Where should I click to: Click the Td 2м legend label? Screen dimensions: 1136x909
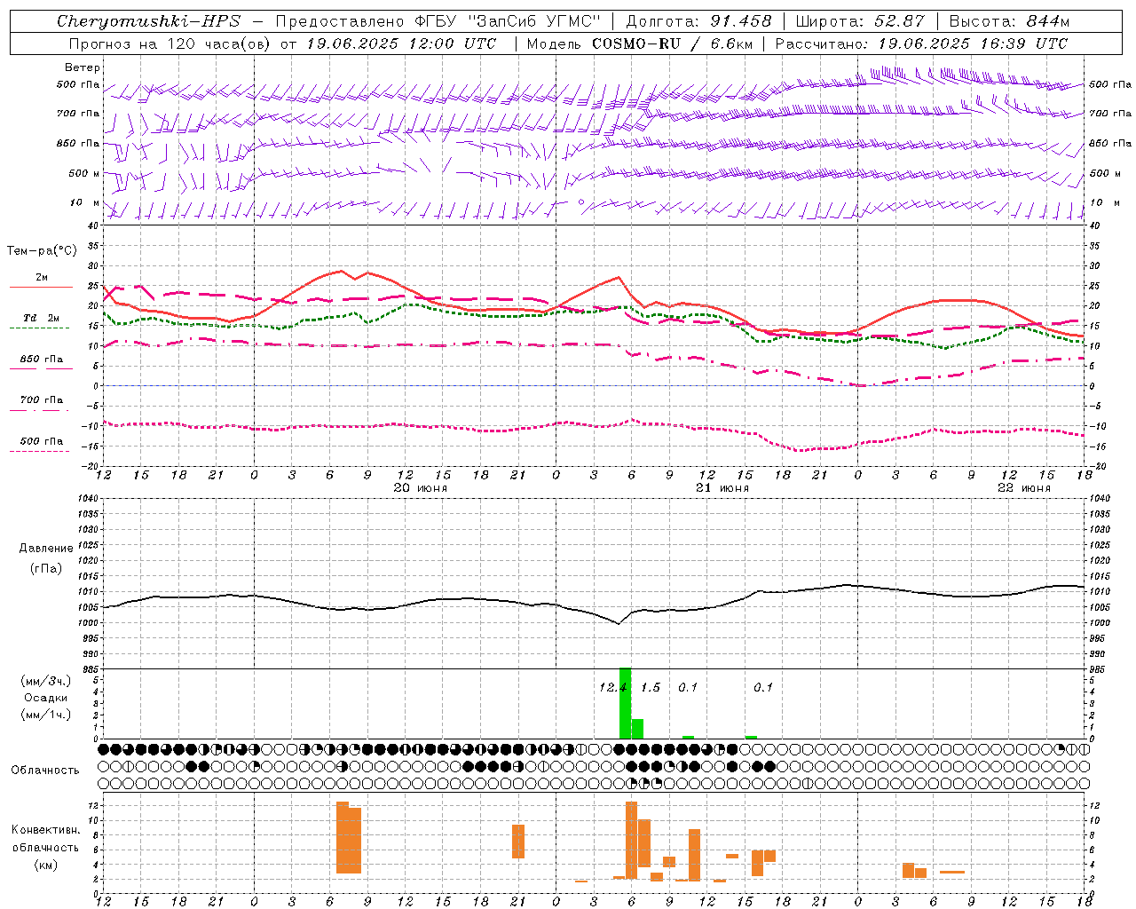[41, 318]
